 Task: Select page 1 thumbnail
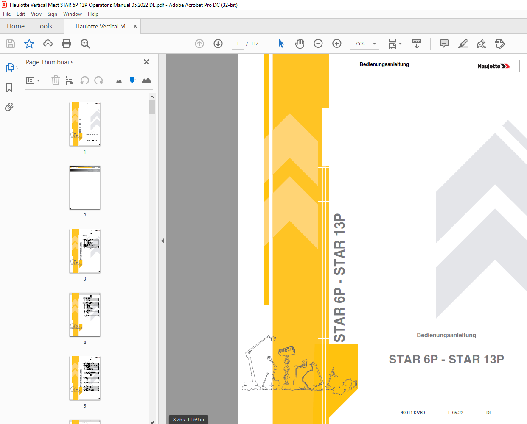coord(85,124)
